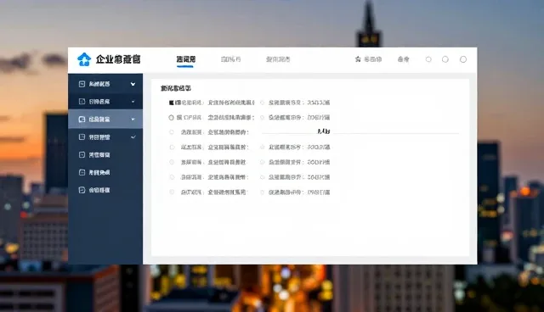
Task: Click the app title text beside the logo
Action: tap(118, 59)
